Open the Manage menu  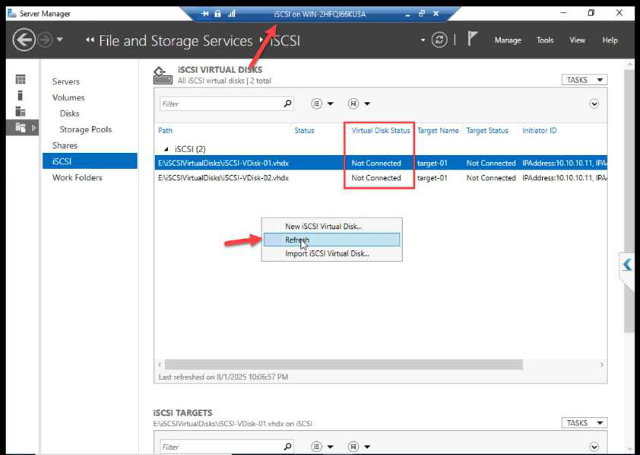pos(508,40)
